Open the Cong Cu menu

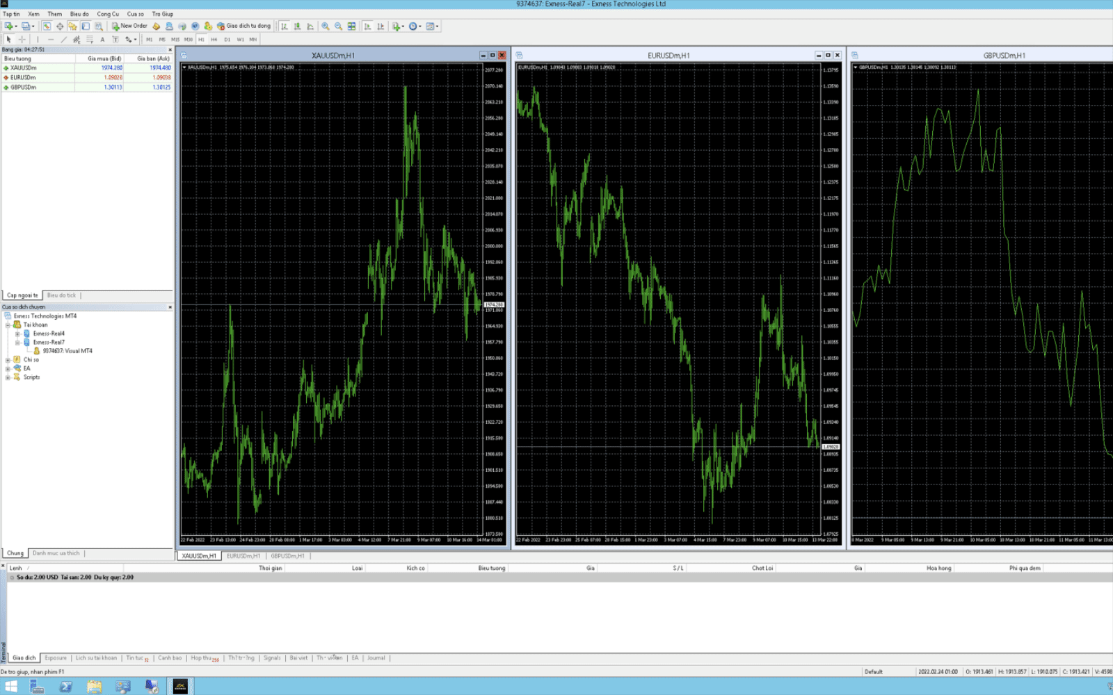[108, 14]
